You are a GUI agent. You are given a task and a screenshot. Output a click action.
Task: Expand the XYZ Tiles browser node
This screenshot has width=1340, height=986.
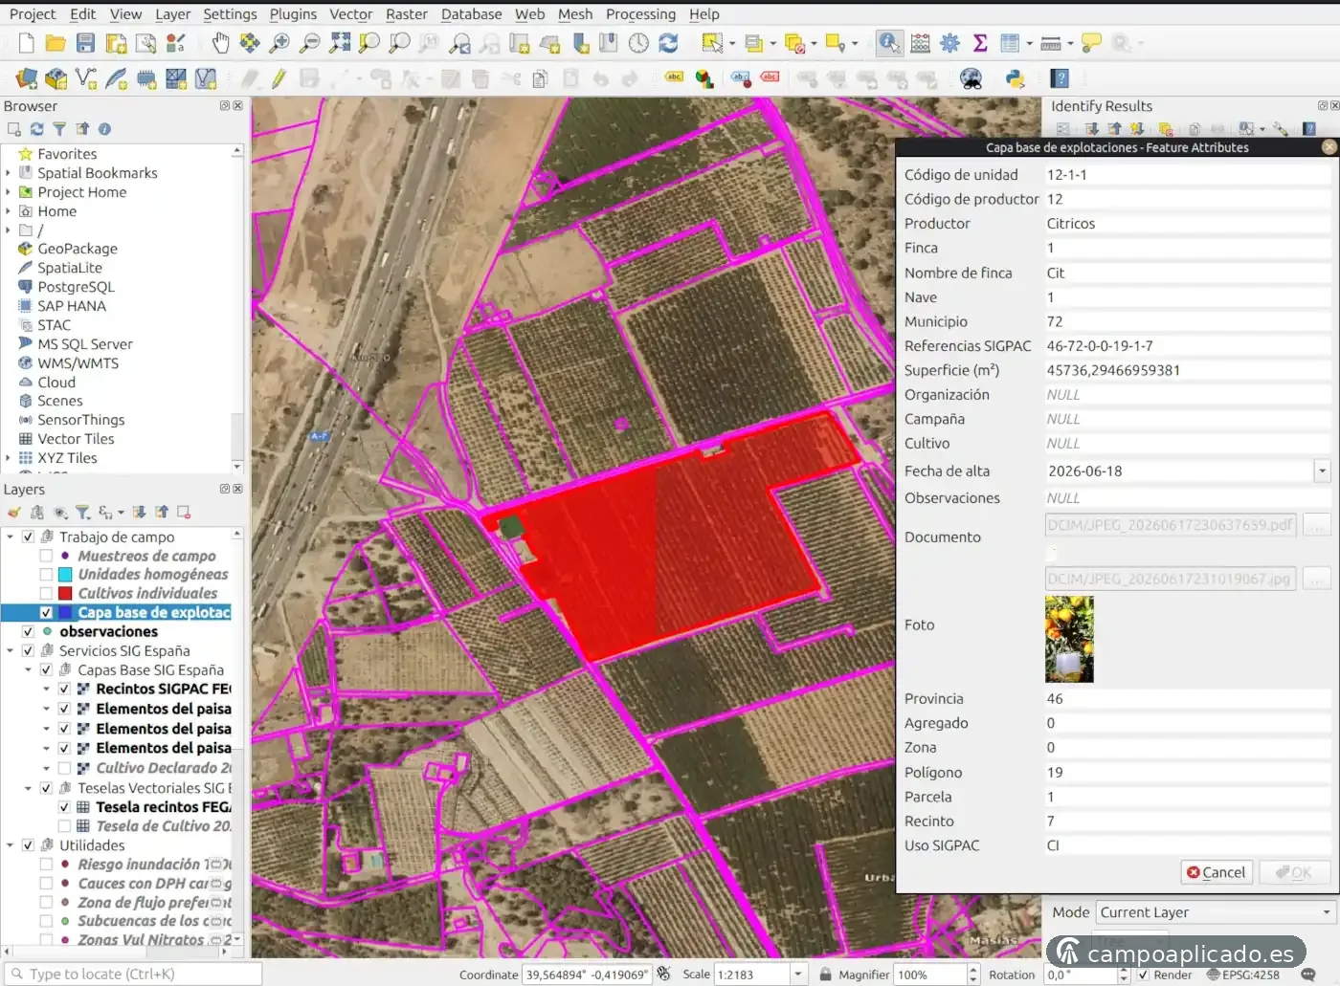tap(9, 458)
